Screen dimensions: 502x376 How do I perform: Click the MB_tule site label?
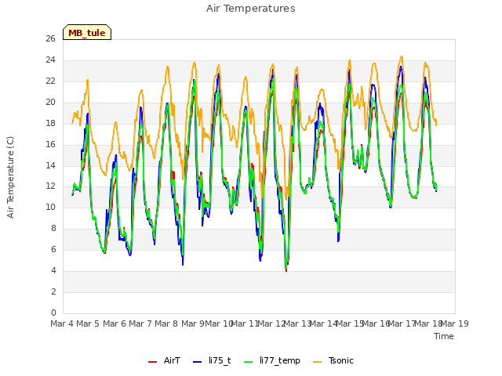point(87,32)
